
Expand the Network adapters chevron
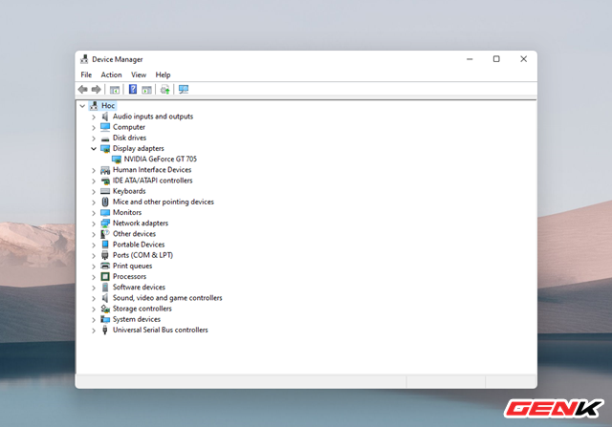[94, 224]
